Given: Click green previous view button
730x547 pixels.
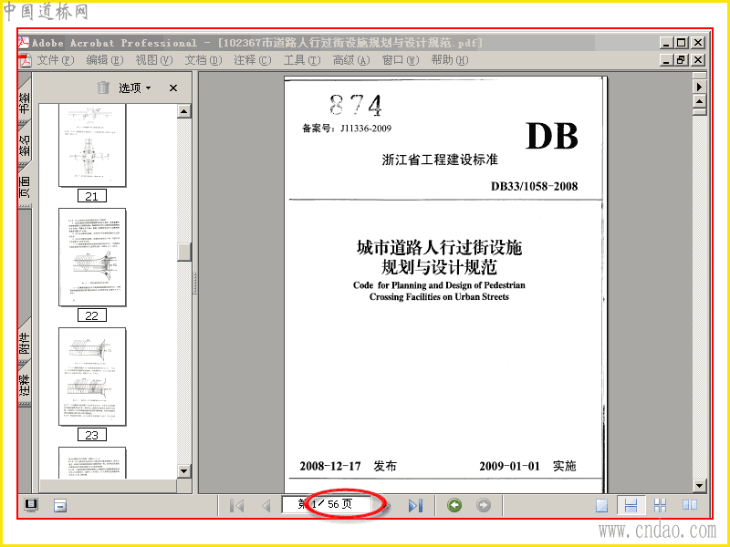Looking at the screenshot, I should [454, 505].
